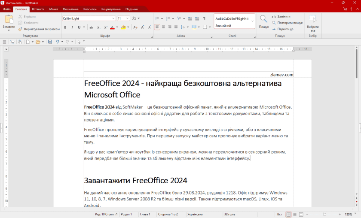Click Сторінка 1 із 2 status field
361x218 pixels.
168,214
